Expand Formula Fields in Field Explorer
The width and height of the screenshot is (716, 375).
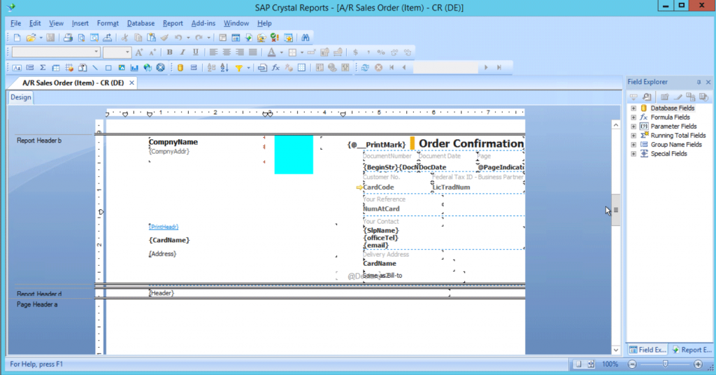tap(633, 118)
